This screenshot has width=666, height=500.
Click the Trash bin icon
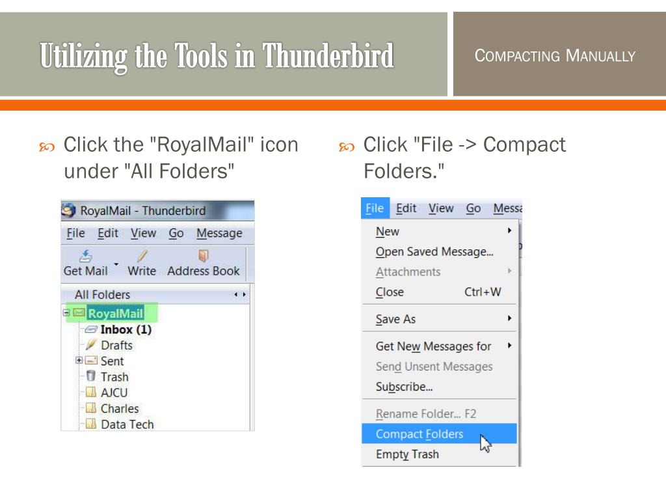click(x=91, y=376)
